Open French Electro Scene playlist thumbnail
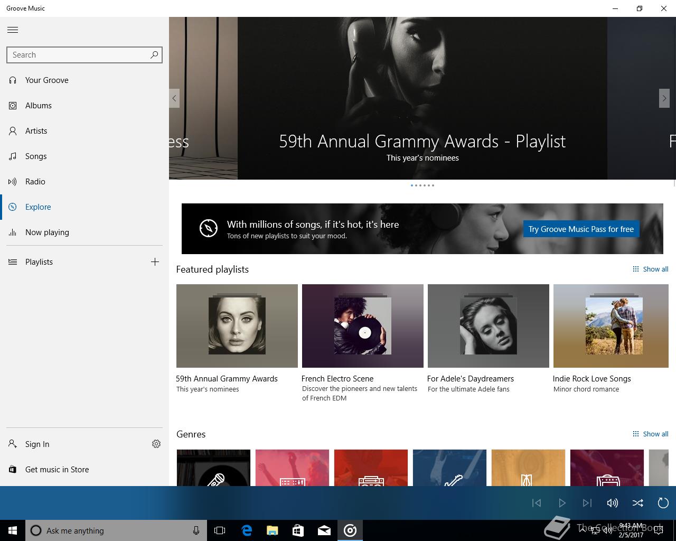Screen dimensions: 676x541 pyautogui.click(x=363, y=326)
